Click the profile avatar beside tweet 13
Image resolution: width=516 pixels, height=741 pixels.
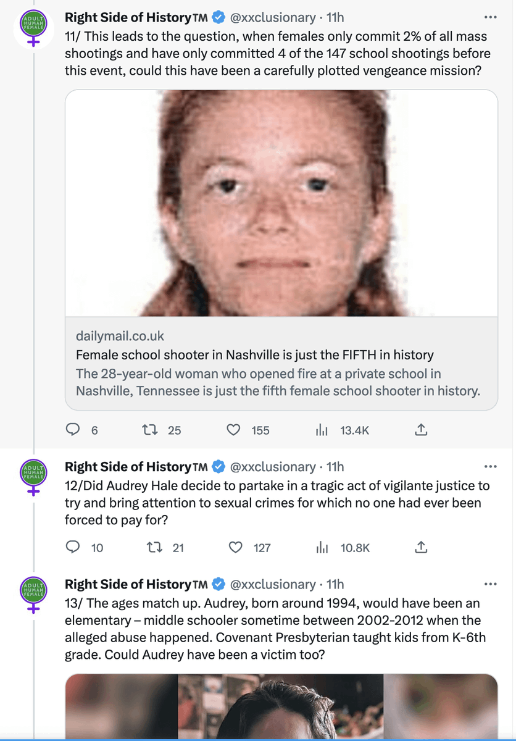click(34, 594)
